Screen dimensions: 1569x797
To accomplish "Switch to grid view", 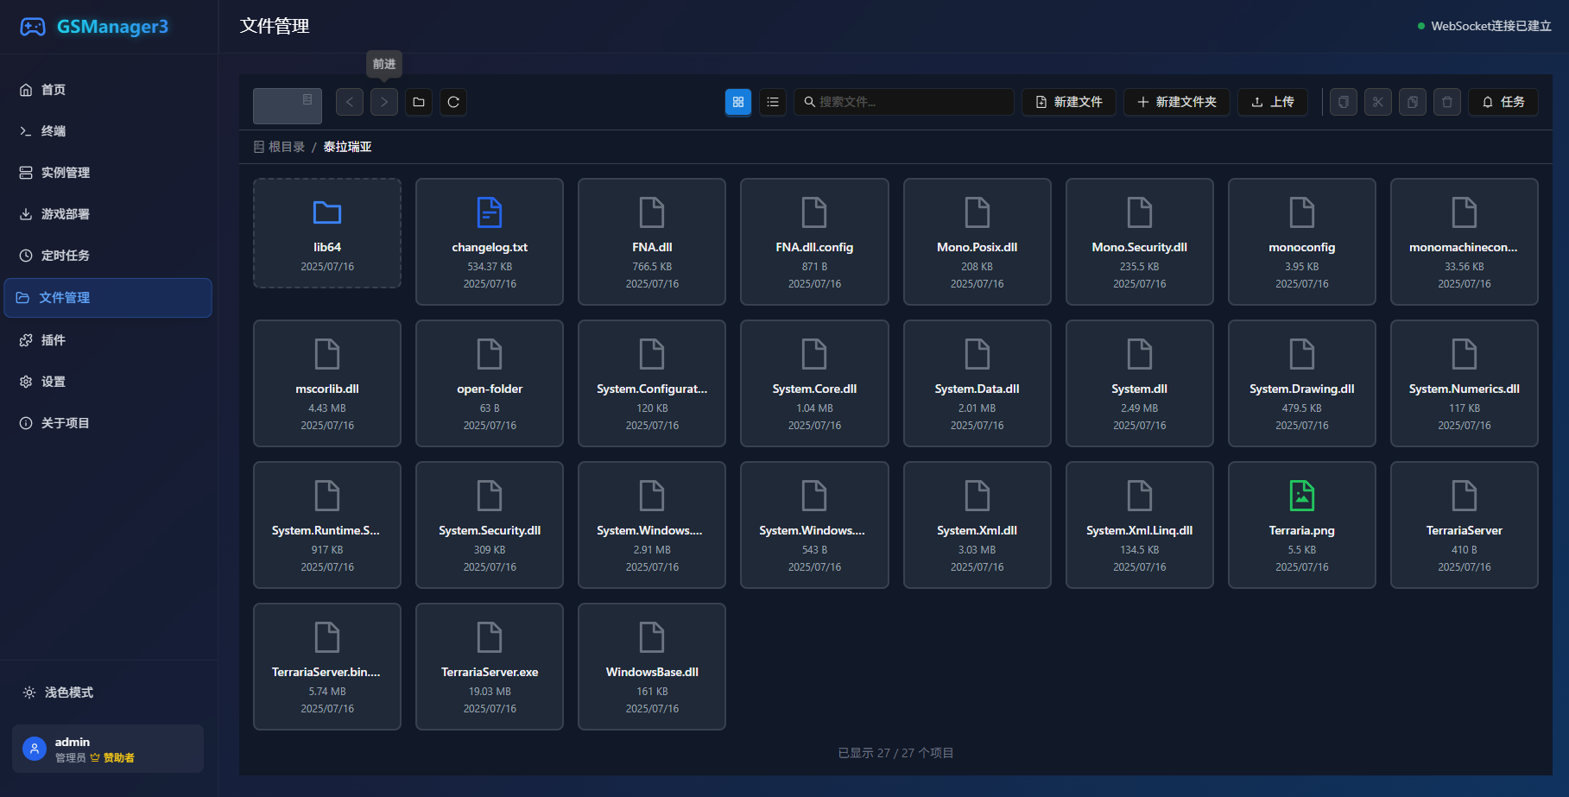I will pyautogui.click(x=738, y=102).
